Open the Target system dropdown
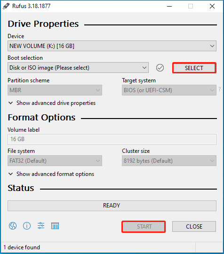This screenshot has height=254, width=224. [x=169, y=90]
